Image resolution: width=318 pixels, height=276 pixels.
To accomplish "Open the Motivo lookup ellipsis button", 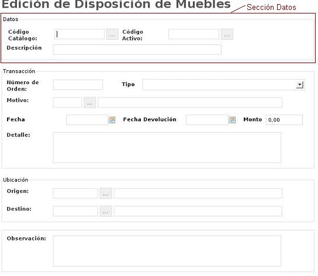I will click(90, 102).
